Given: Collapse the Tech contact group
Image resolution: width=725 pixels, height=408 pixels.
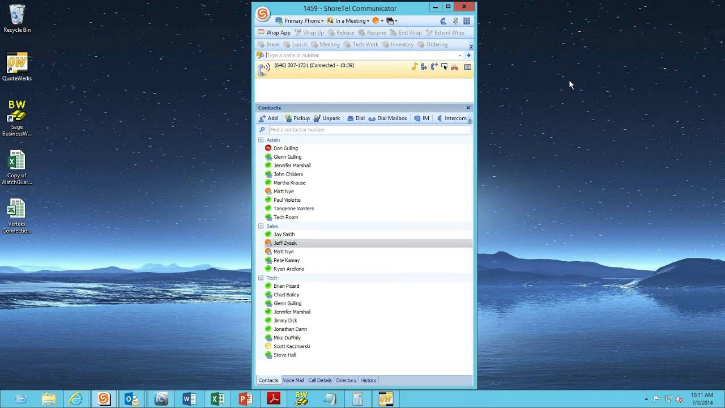Looking at the screenshot, I should (261, 278).
